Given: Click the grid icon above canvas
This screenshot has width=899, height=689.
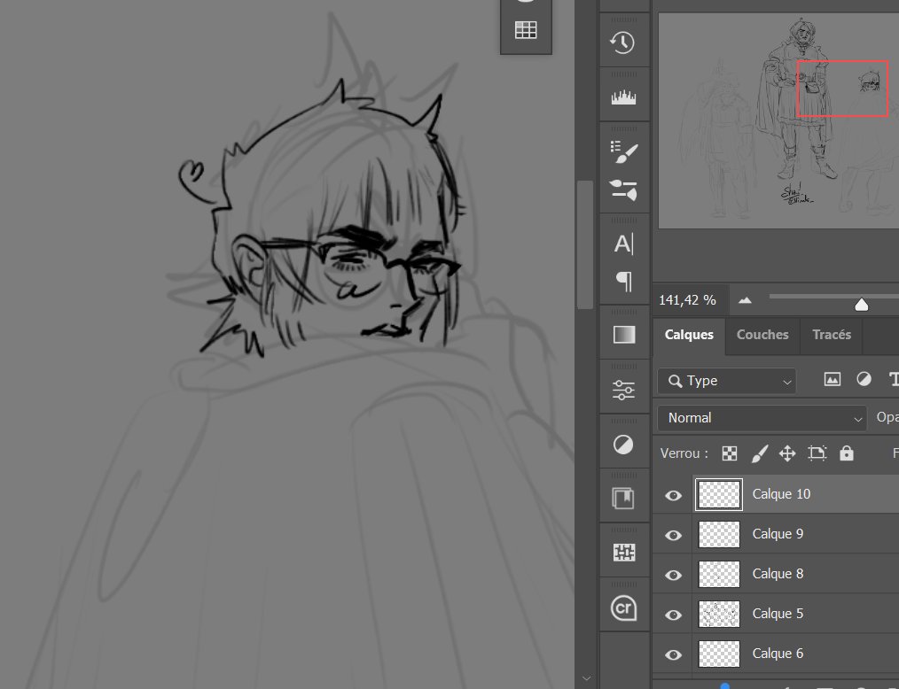Looking at the screenshot, I should coord(526,30).
